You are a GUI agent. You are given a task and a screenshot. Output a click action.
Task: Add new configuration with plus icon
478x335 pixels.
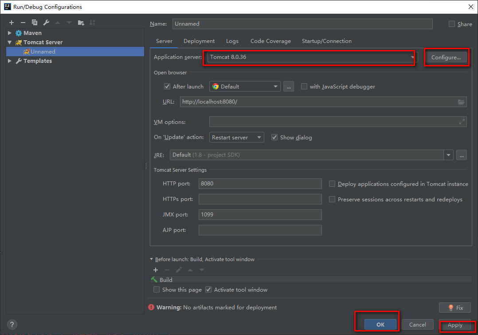tap(12, 23)
